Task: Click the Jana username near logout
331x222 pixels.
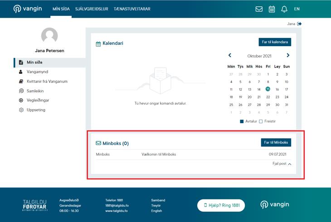Action: 291,24
